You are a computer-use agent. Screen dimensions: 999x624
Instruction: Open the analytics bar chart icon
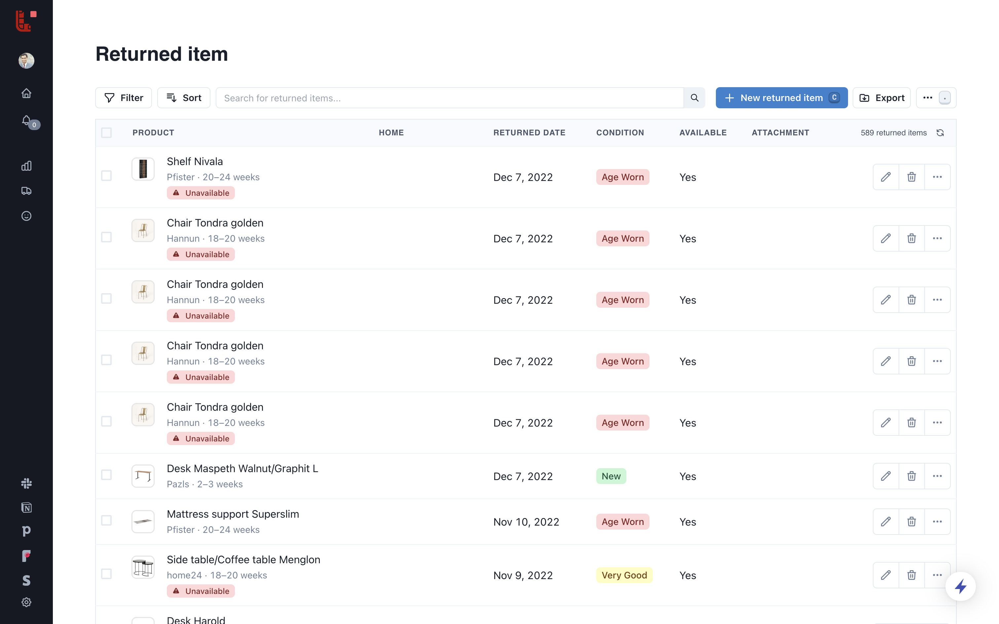coord(26,166)
